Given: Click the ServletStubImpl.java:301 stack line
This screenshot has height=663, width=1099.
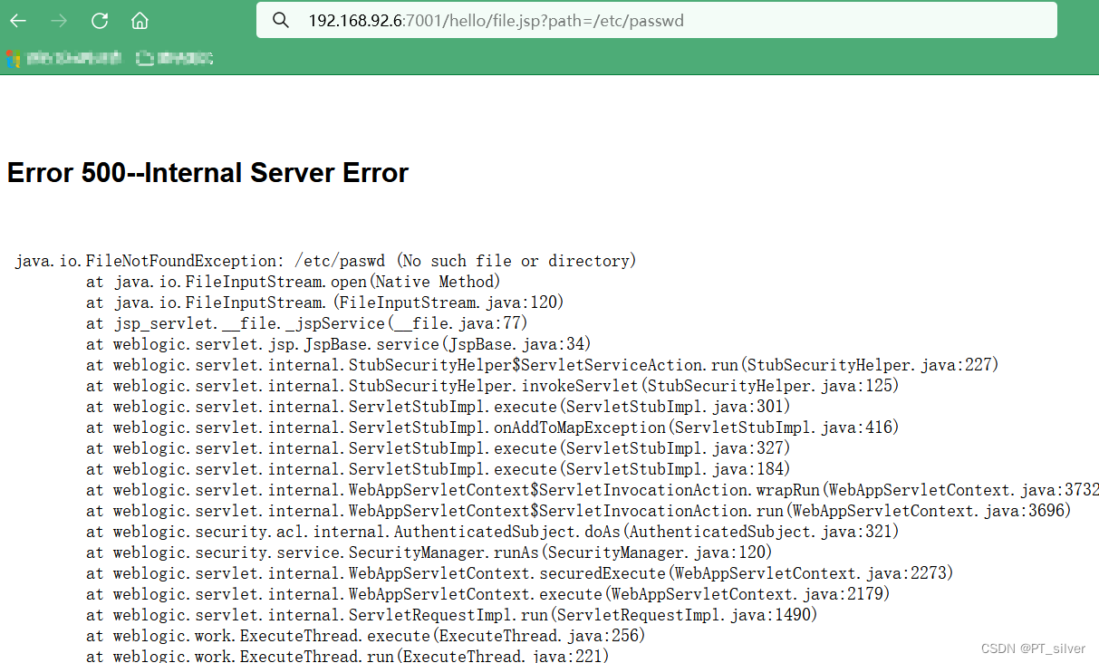Looking at the screenshot, I should 439,407.
